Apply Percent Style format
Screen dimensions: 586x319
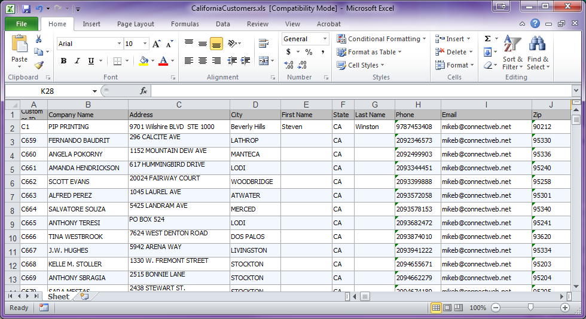[309, 52]
